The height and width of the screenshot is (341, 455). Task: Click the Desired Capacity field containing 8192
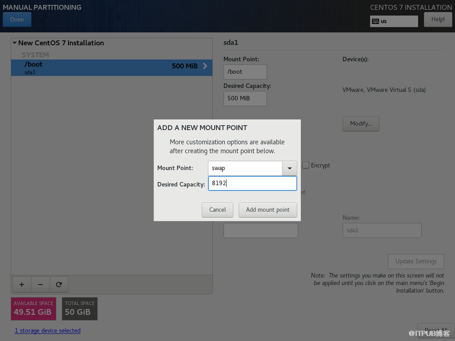coord(252,184)
